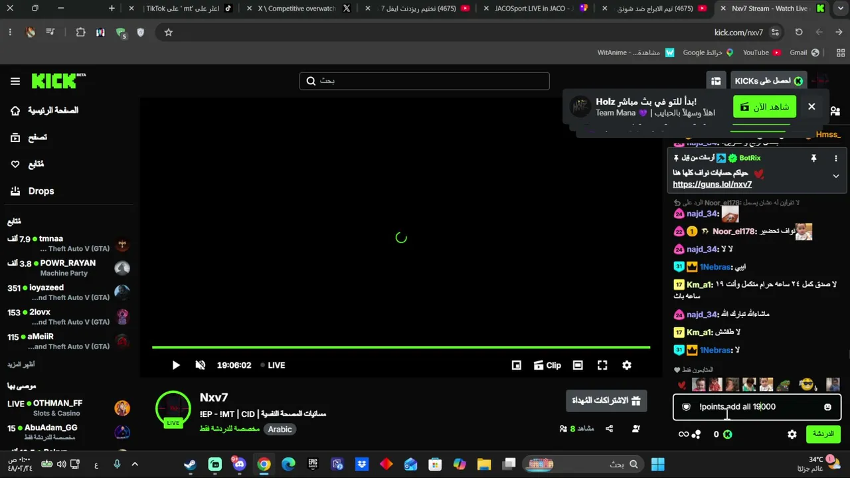The width and height of the screenshot is (850, 478).
Task: Click the Arabic language tag
Action: coord(280,430)
